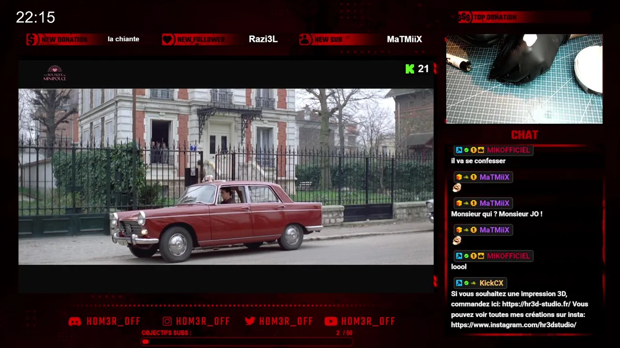Click the laughing emoji directly above 'Monsieur qui ?' sender
The width and height of the screenshot is (620, 348).
[x=457, y=188]
